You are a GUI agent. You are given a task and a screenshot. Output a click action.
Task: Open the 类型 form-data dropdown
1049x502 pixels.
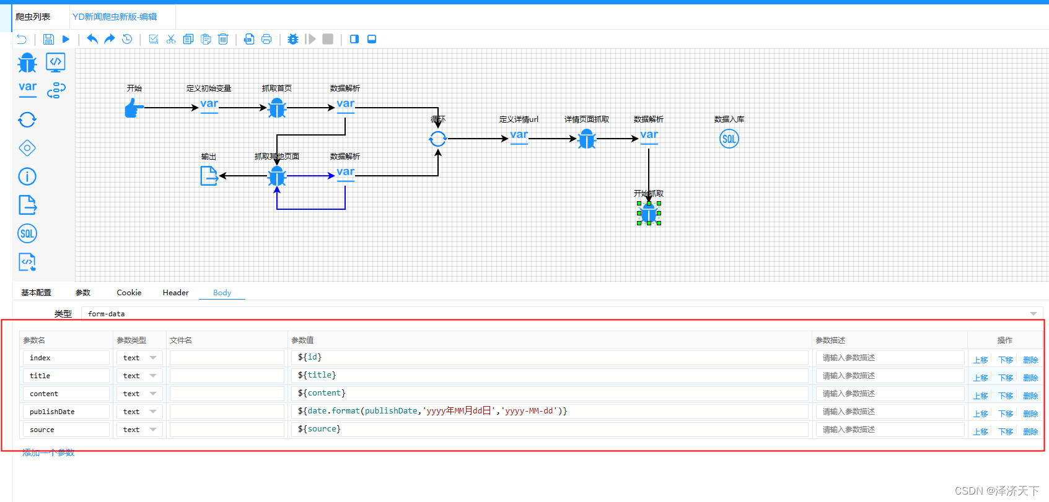(561, 314)
